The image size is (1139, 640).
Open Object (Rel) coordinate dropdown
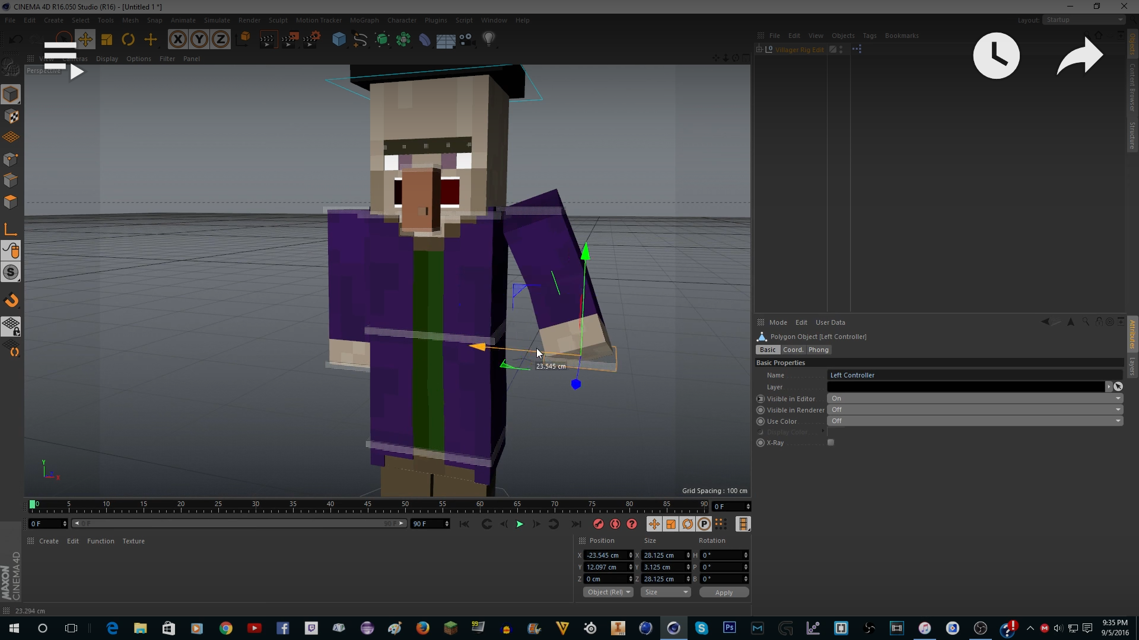608,592
